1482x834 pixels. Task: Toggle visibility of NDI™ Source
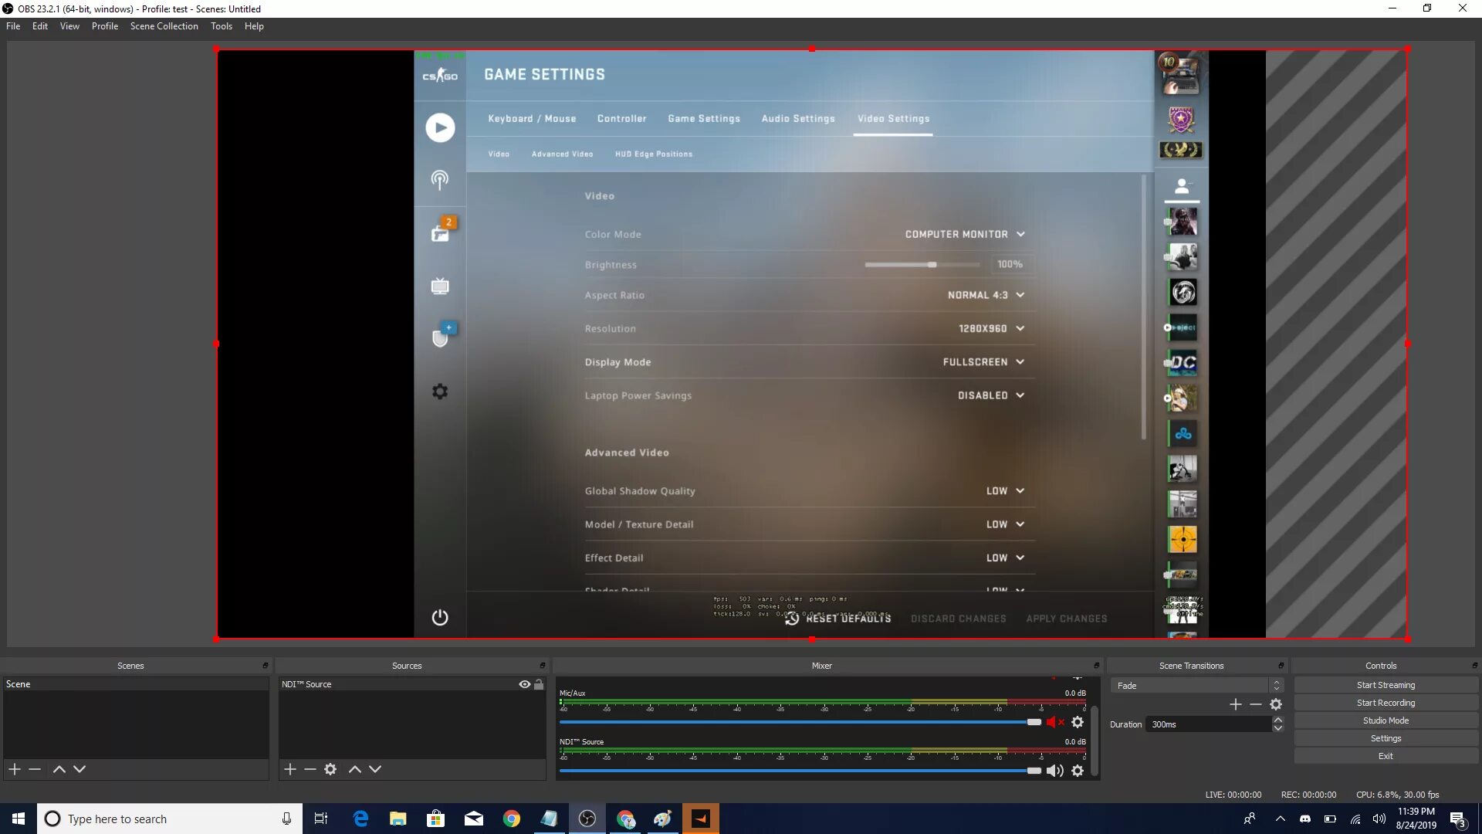524,683
